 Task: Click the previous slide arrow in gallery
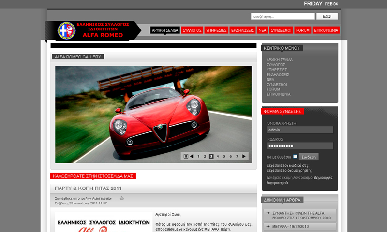tap(192, 156)
